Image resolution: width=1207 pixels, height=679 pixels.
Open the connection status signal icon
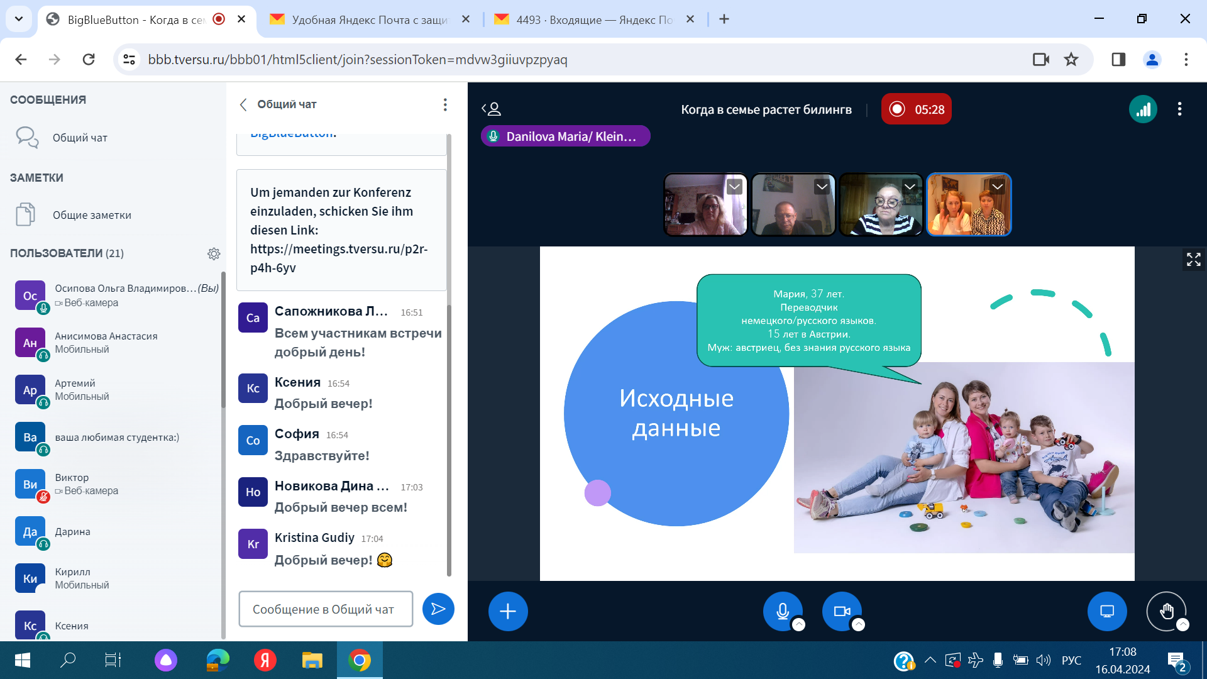click(1143, 109)
